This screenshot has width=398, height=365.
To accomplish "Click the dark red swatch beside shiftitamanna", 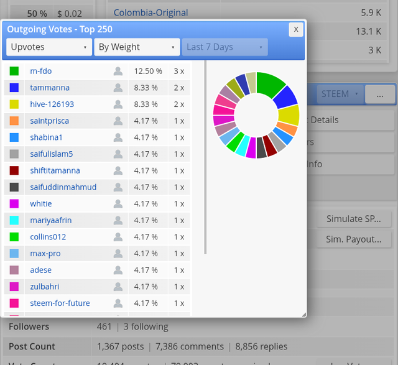I will point(14,170).
